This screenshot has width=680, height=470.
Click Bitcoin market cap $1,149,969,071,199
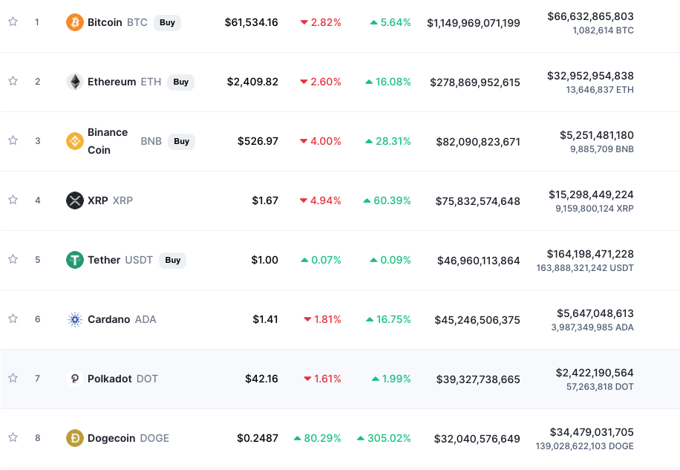tap(474, 23)
